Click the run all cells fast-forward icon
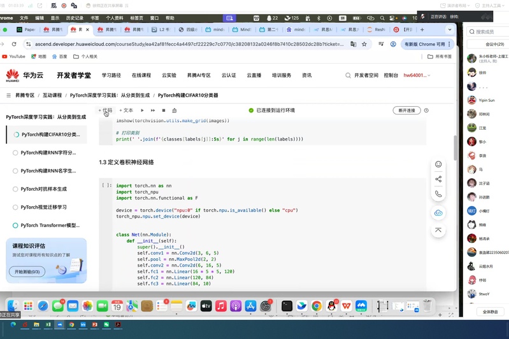This screenshot has height=339, width=509. tap(153, 111)
